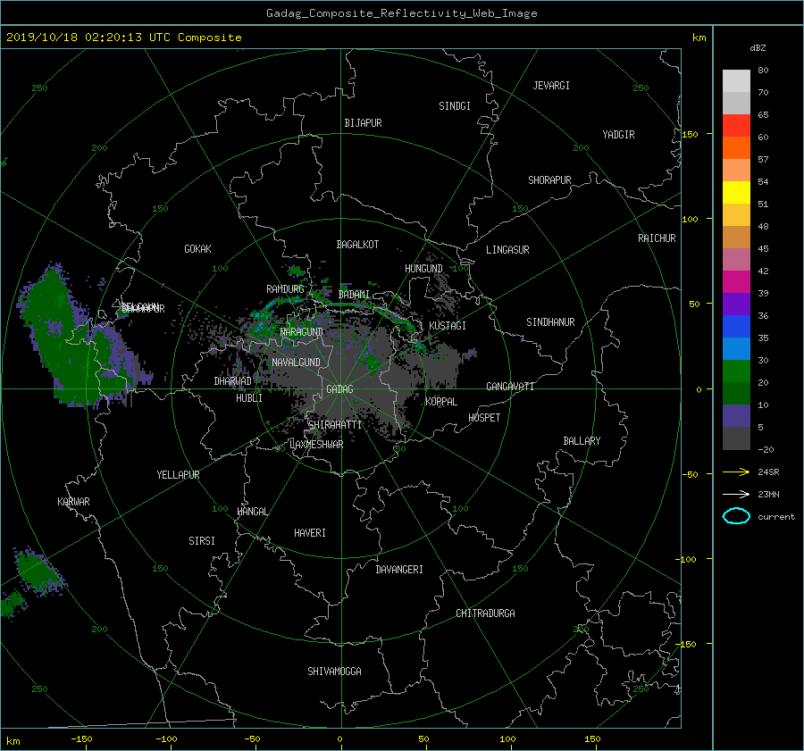Click the KUSTAGI city label

[x=448, y=326]
